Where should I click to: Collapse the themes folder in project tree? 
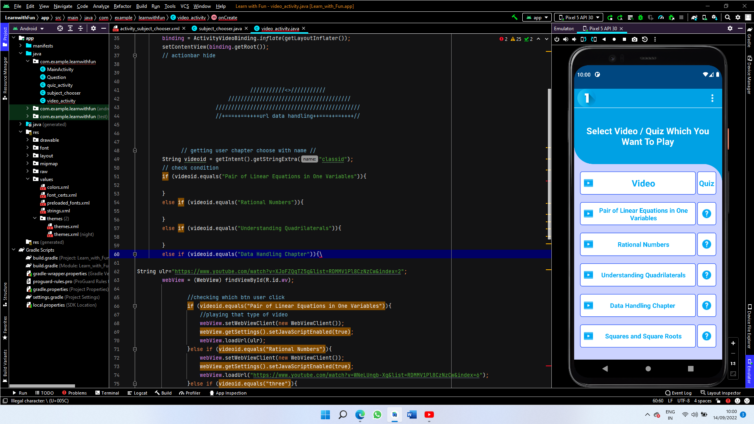click(35, 218)
